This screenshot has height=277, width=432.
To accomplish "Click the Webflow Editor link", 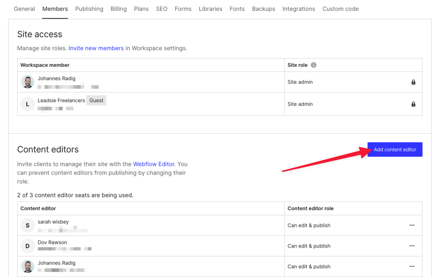I will point(154,164).
